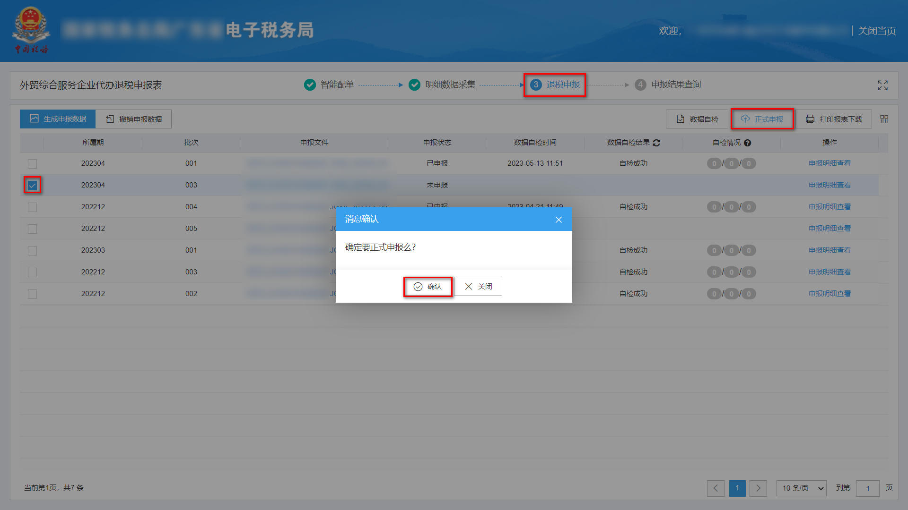Open the 10 条/页 page size dropdown
Screen dimensions: 908x510
pos(801,488)
